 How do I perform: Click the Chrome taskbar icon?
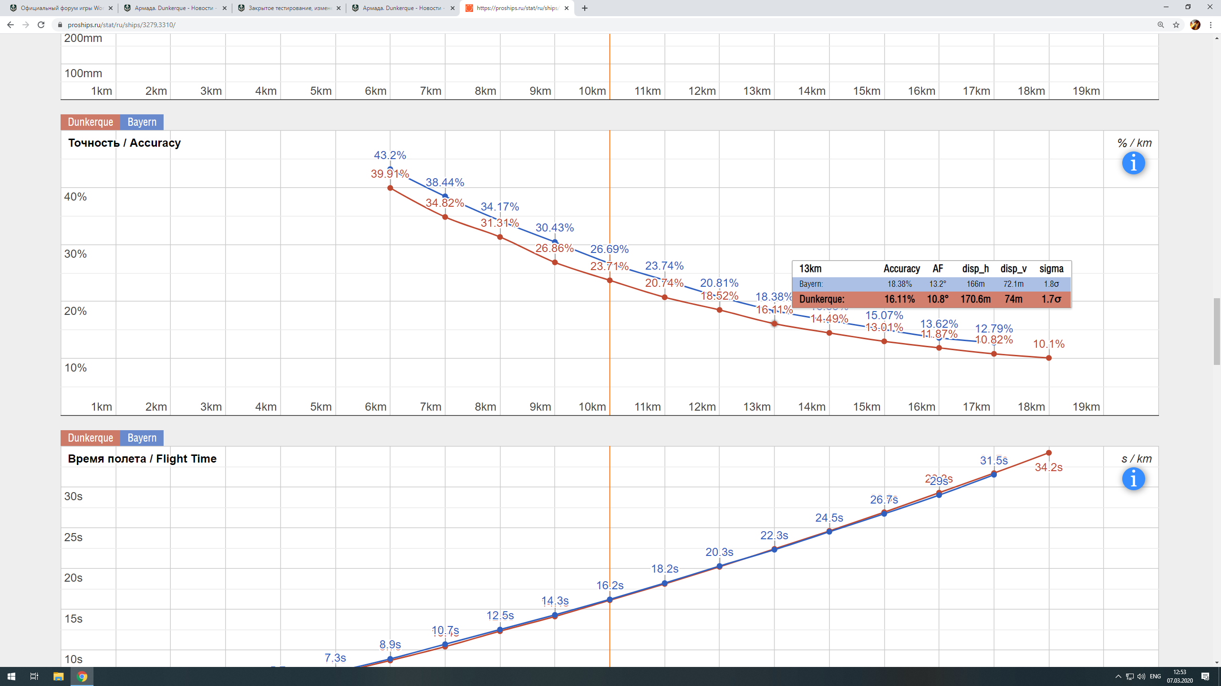coord(82,676)
